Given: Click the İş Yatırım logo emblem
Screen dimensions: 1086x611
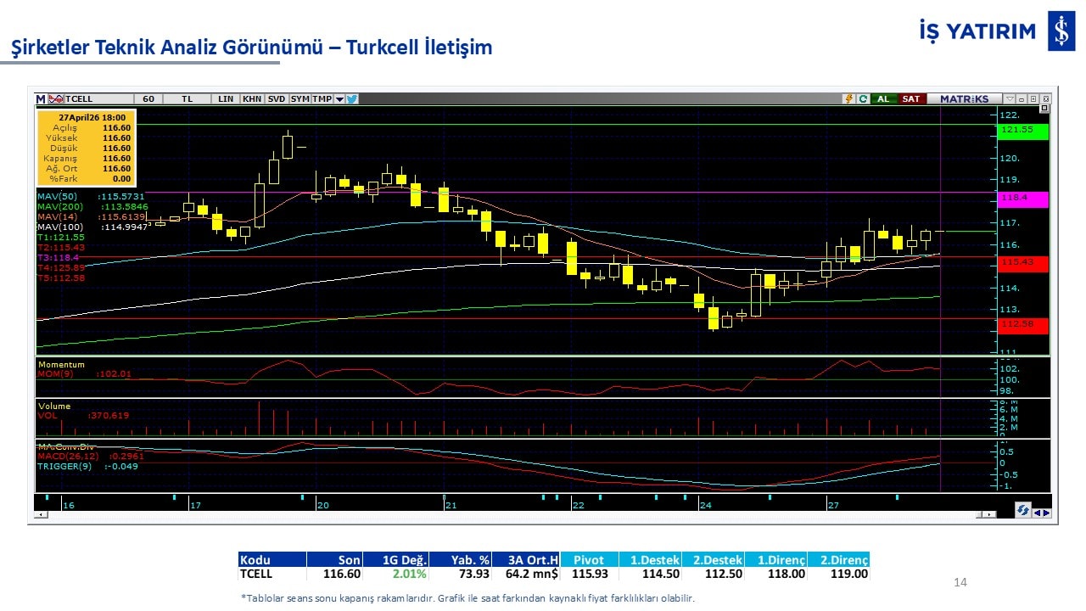Looking at the screenshot, I should tap(1061, 31).
